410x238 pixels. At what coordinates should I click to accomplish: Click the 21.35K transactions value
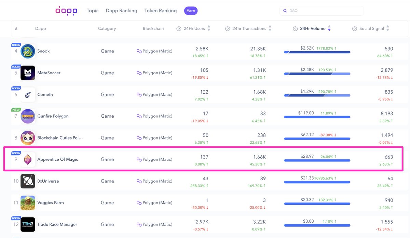pyautogui.click(x=258, y=49)
